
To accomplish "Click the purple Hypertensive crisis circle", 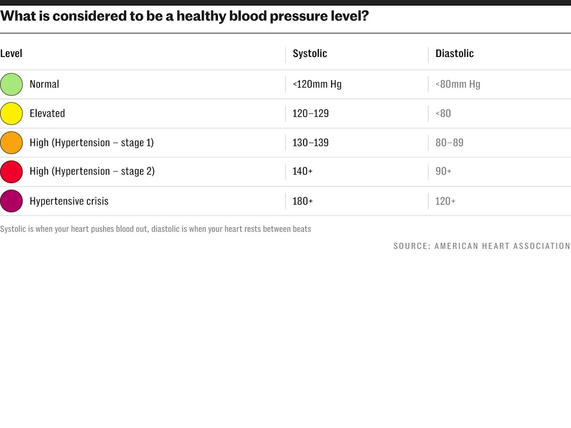I will 11,201.
